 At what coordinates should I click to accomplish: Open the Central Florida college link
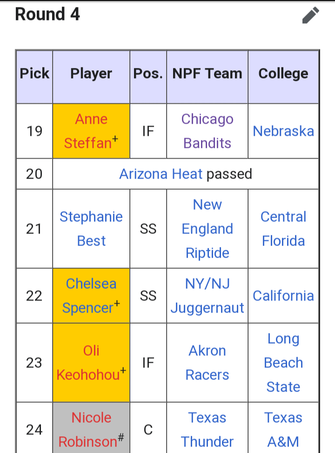[x=283, y=229]
